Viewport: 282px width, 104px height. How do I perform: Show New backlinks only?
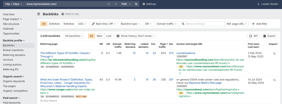click(99, 36)
